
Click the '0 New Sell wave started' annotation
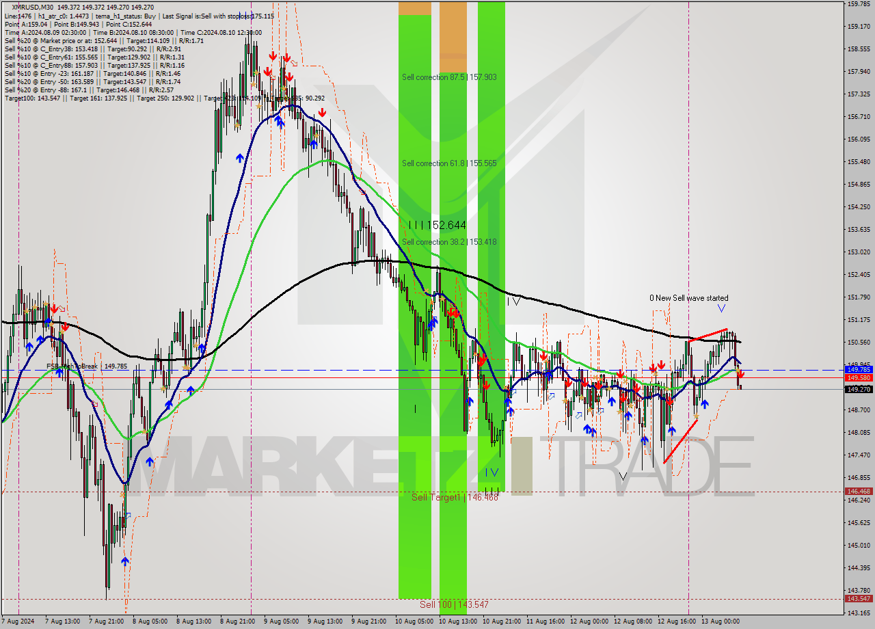(688, 298)
